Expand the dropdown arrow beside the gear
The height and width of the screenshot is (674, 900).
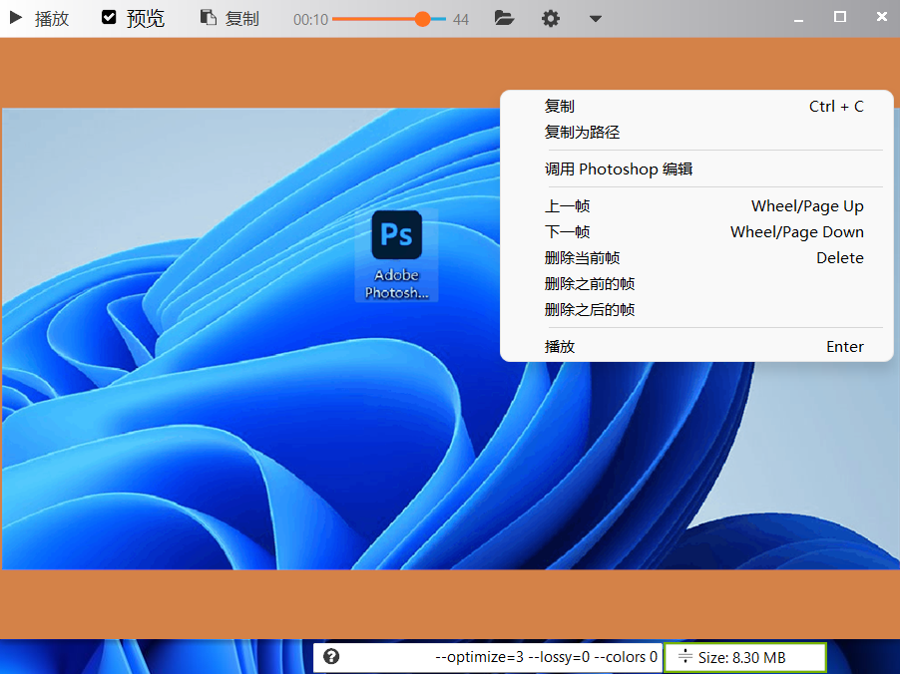click(595, 18)
